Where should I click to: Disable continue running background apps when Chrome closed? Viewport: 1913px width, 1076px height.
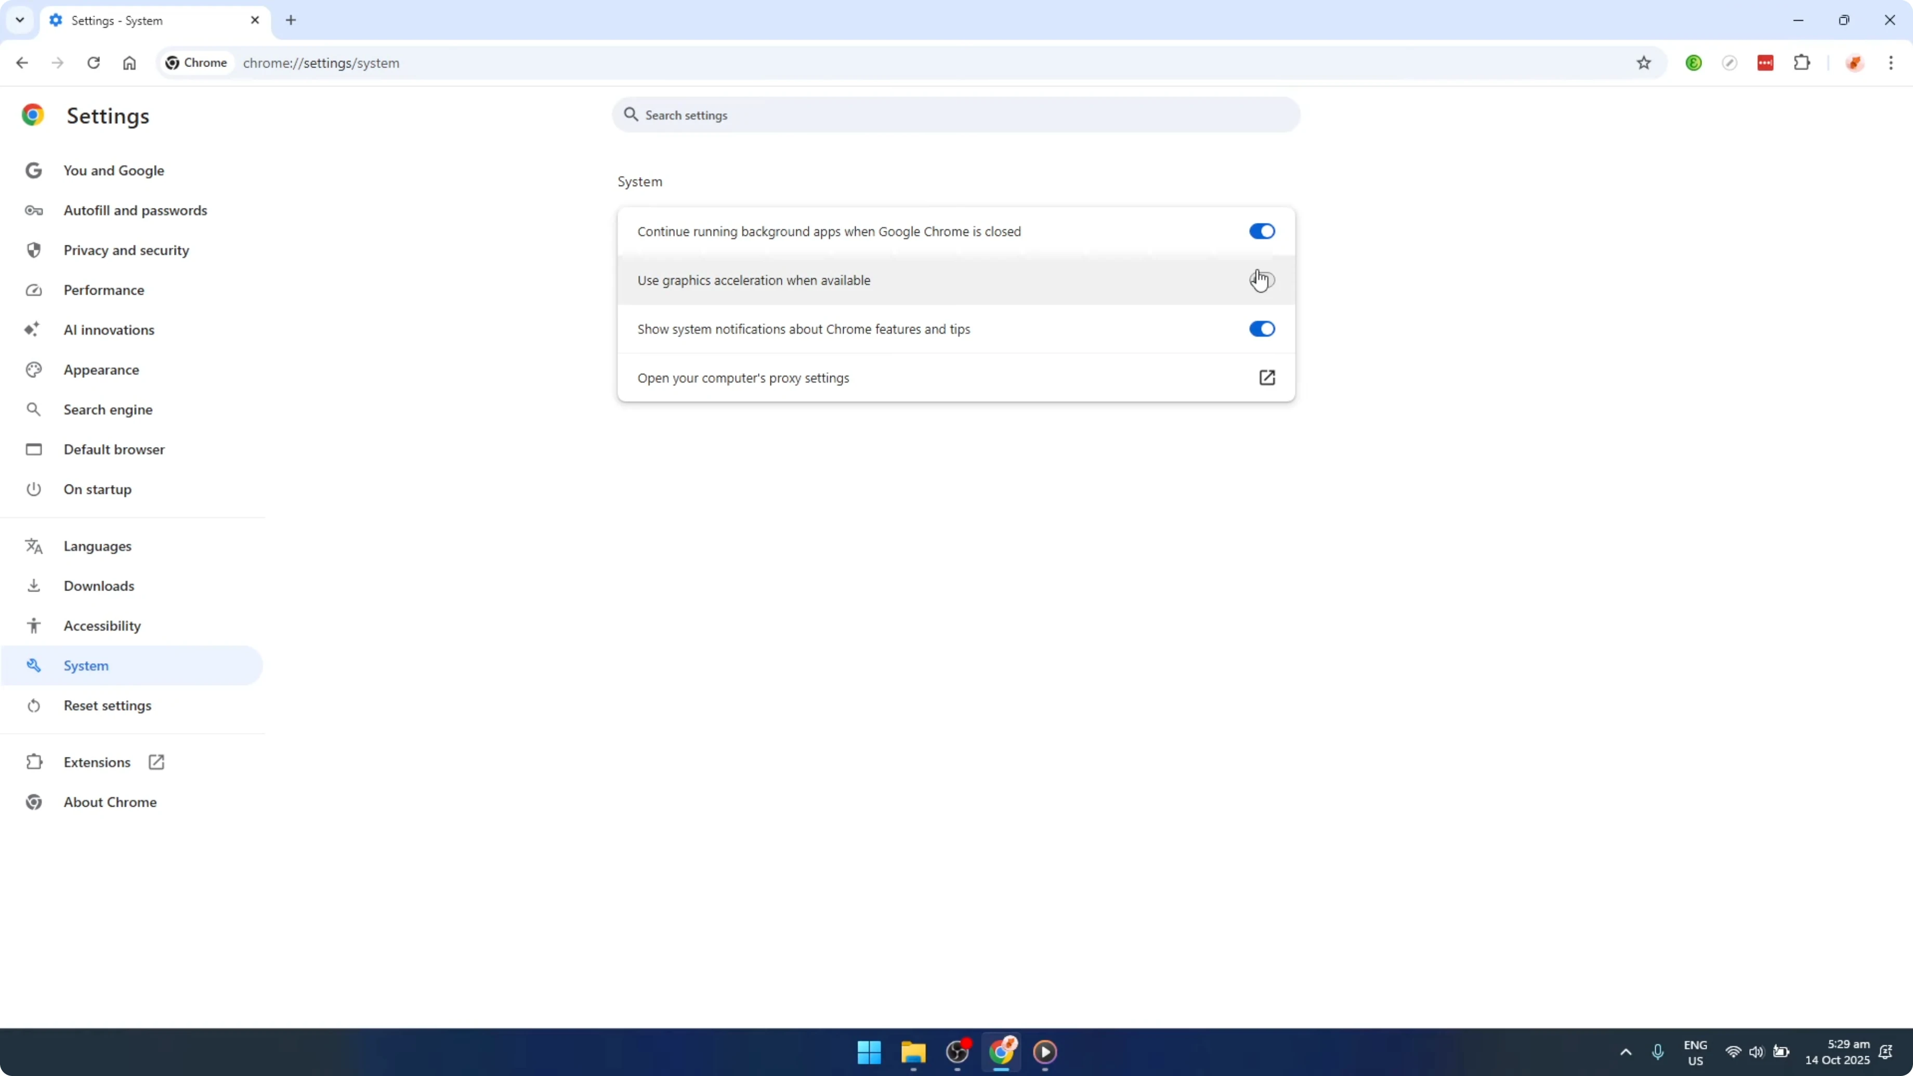[x=1262, y=231]
